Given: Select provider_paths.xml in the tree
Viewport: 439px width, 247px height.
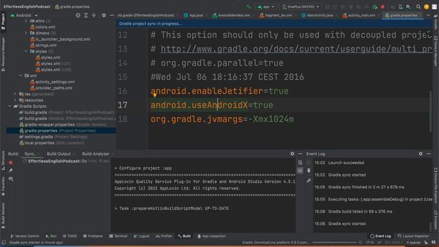Looking at the screenshot, I should pos(51,88).
